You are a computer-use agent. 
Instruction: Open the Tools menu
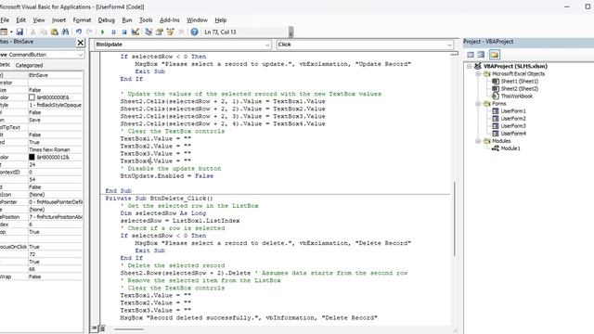146,20
